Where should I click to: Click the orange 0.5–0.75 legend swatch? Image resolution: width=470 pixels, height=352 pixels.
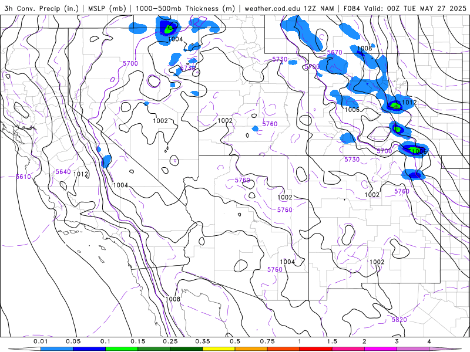tap(251, 348)
